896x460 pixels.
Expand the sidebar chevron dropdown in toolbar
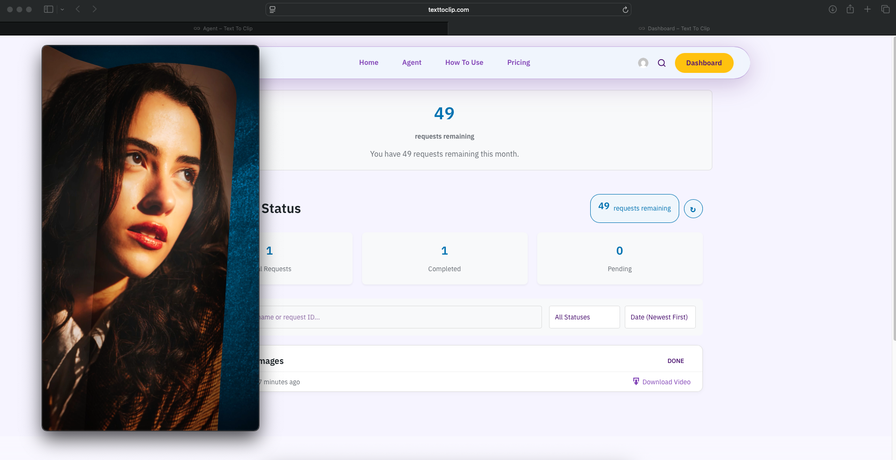click(62, 9)
